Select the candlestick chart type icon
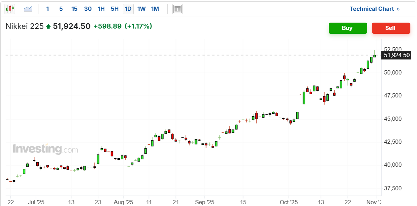 click(10, 9)
